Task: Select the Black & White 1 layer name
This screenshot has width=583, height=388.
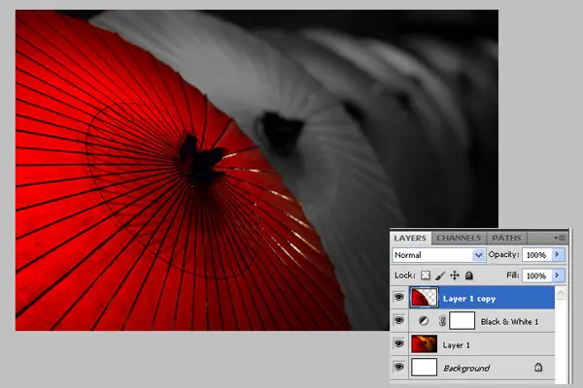Action: [x=509, y=321]
